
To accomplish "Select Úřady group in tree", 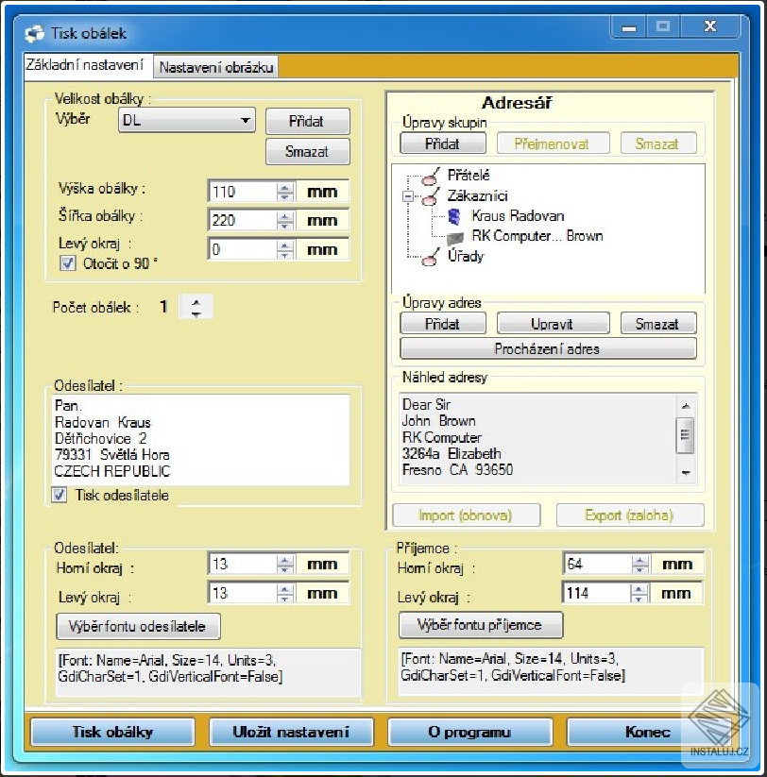I will click(x=466, y=256).
